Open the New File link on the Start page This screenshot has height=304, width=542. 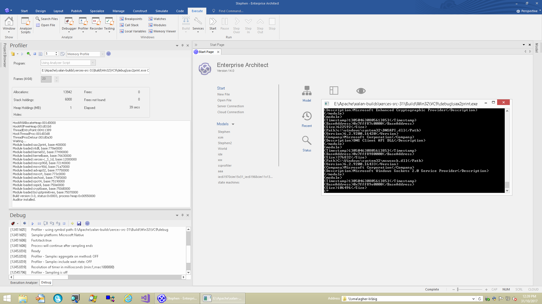coord(224,94)
